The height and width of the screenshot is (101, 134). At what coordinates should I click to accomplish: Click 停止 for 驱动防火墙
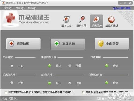pos(116,83)
